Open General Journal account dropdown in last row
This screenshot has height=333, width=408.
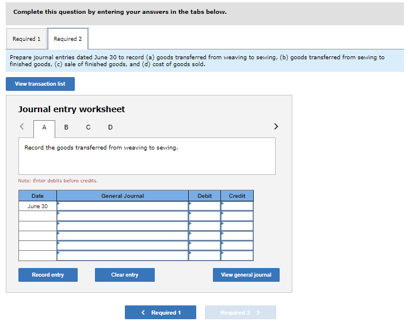(123, 255)
